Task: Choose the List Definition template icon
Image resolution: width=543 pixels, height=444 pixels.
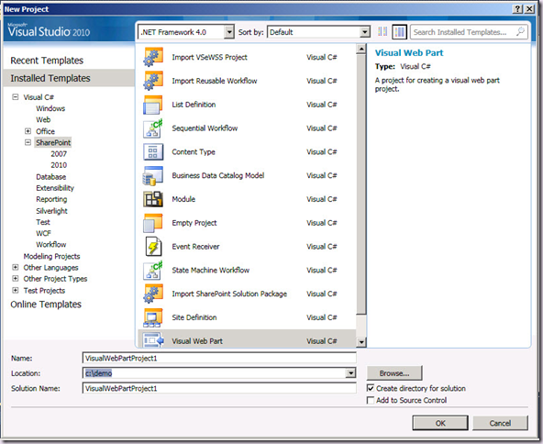Action: (x=152, y=105)
